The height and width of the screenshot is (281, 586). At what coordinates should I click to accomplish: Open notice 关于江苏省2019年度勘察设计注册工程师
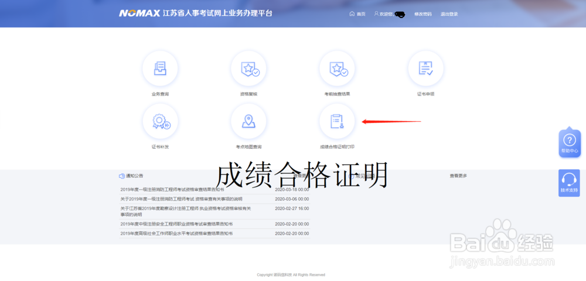185,211
